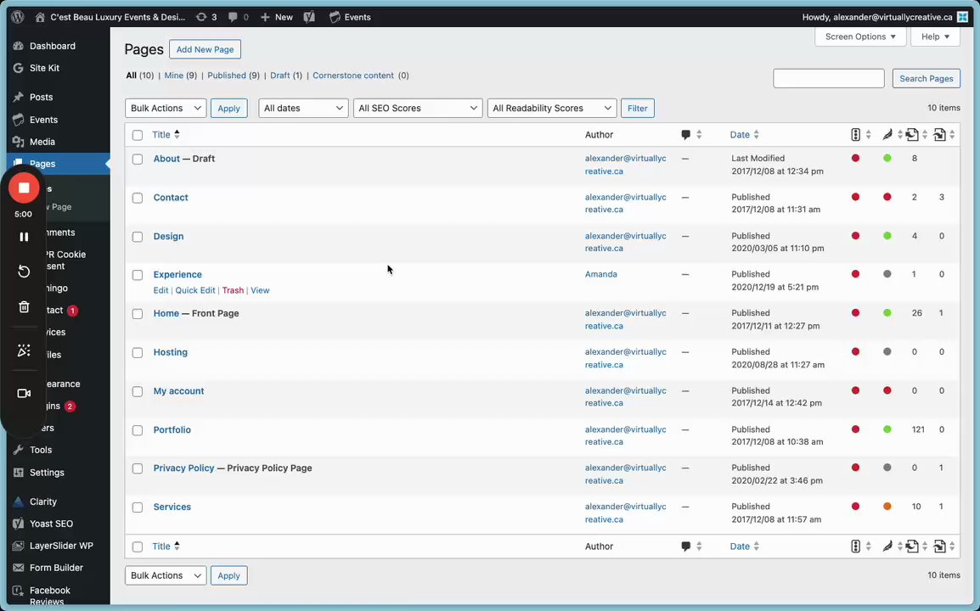This screenshot has height=611, width=980.
Task: Click the updates icon showing 3
Action: tap(206, 17)
